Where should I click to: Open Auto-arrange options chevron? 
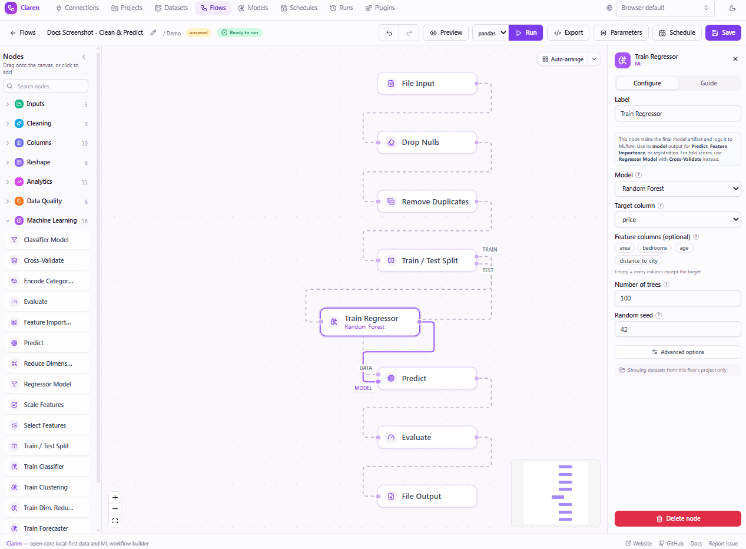pyautogui.click(x=594, y=59)
